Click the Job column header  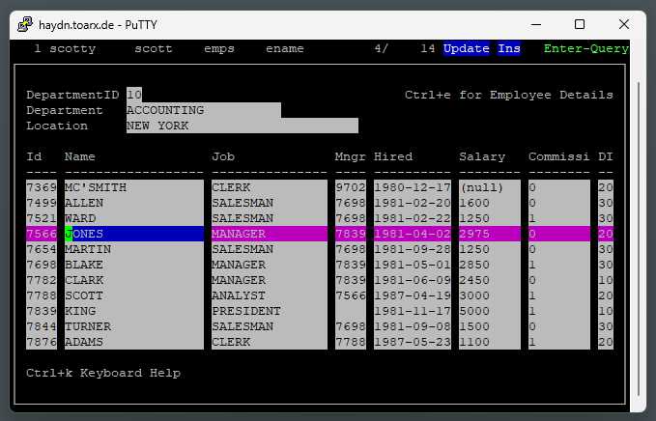click(x=223, y=156)
